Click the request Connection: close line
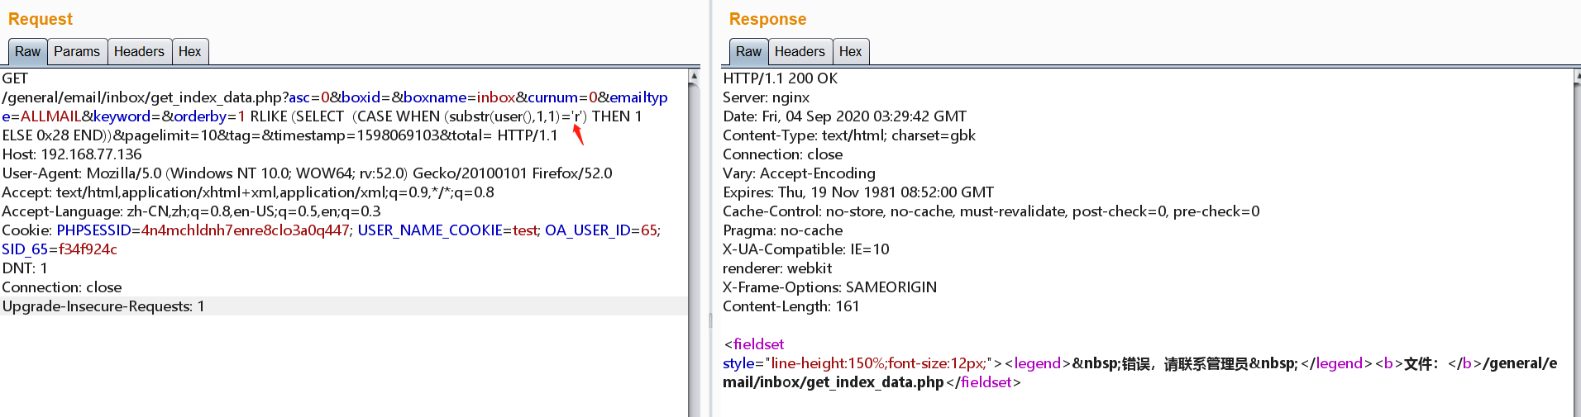This screenshot has width=1581, height=417. pos(62,287)
